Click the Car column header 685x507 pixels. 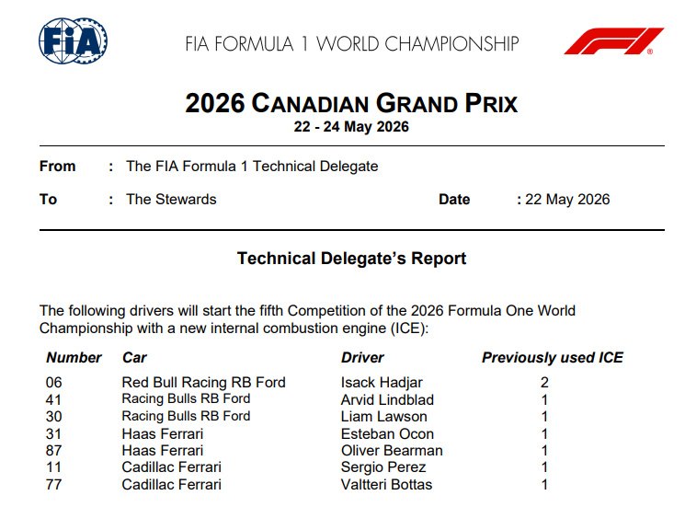click(x=134, y=358)
